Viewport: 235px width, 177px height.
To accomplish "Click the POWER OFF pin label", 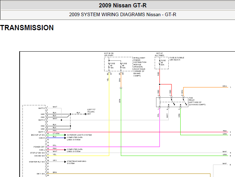I will click(39, 147).
